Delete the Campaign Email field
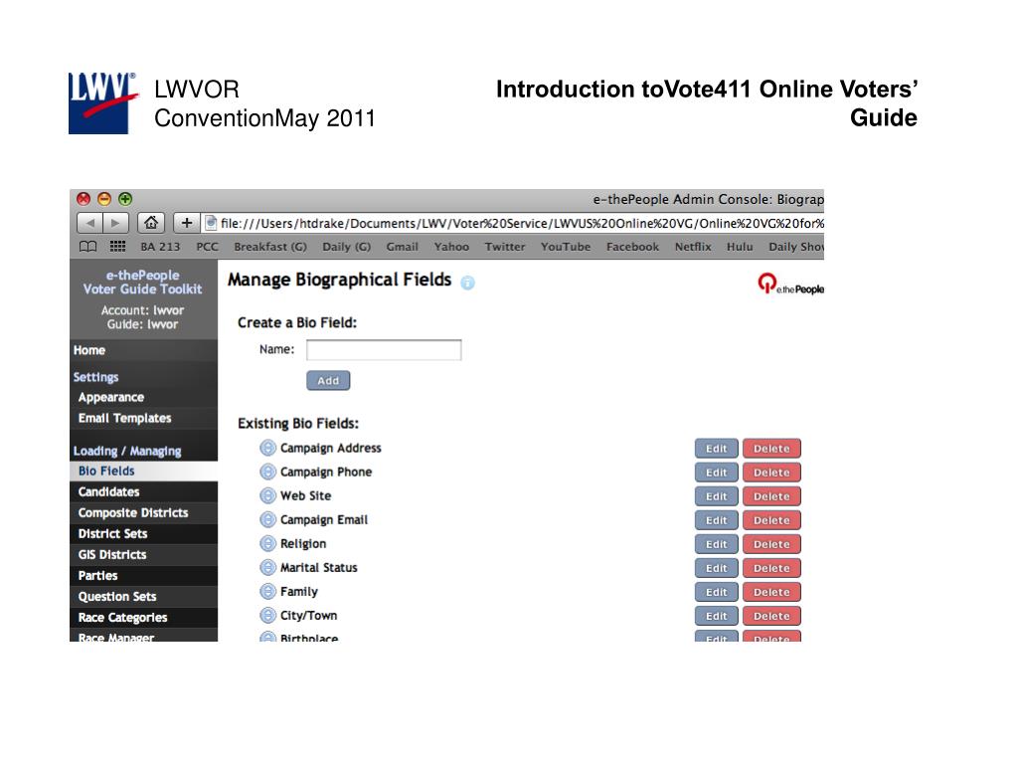Screen dimensions: 1018x764 tap(771, 520)
